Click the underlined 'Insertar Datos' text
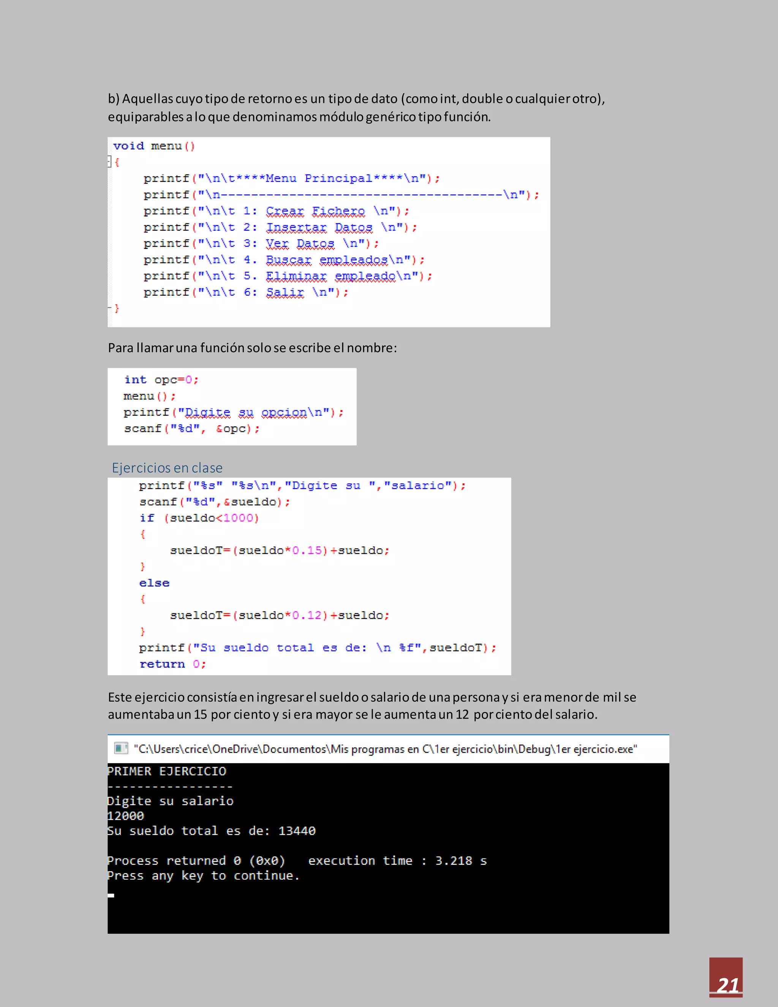The width and height of the screenshot is (778, 1007). point(319,227)
